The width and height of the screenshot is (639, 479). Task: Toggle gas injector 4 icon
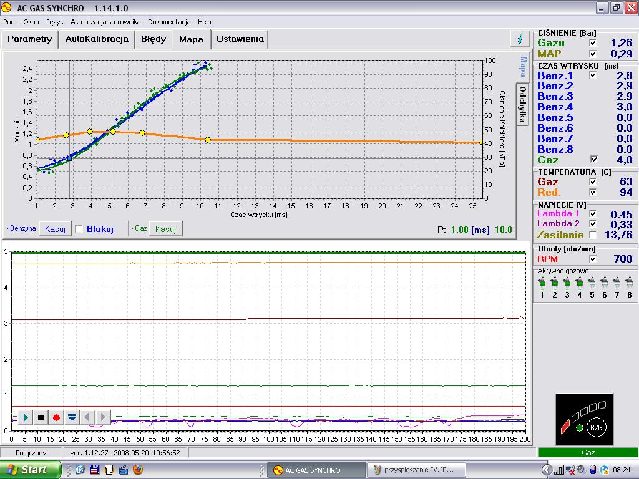tap(579, 283)
